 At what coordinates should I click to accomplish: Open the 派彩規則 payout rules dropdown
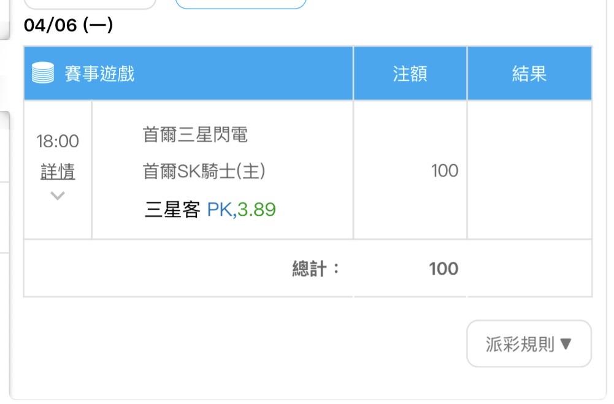(x=529, y=344)
